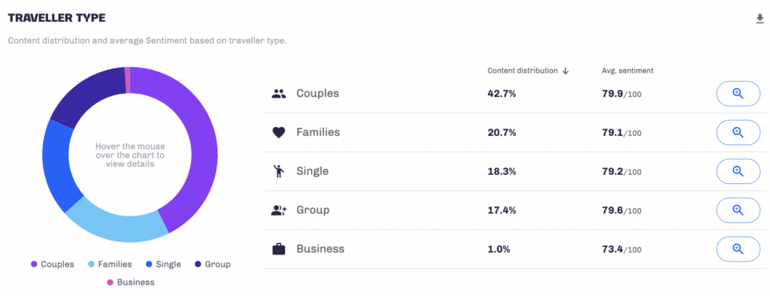Toggle Business series in chart legend
Image resolution: width=770 pixels, height=296 pixels.
130,282
